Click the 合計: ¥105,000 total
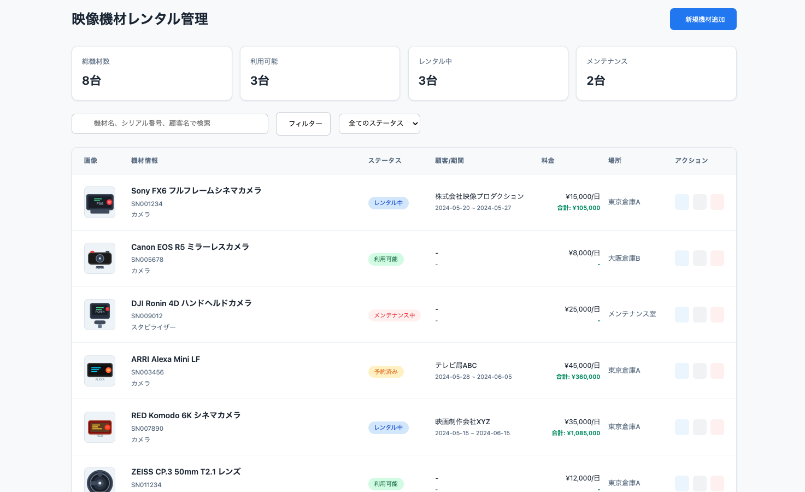805x492 pixels. coord(578,208)
